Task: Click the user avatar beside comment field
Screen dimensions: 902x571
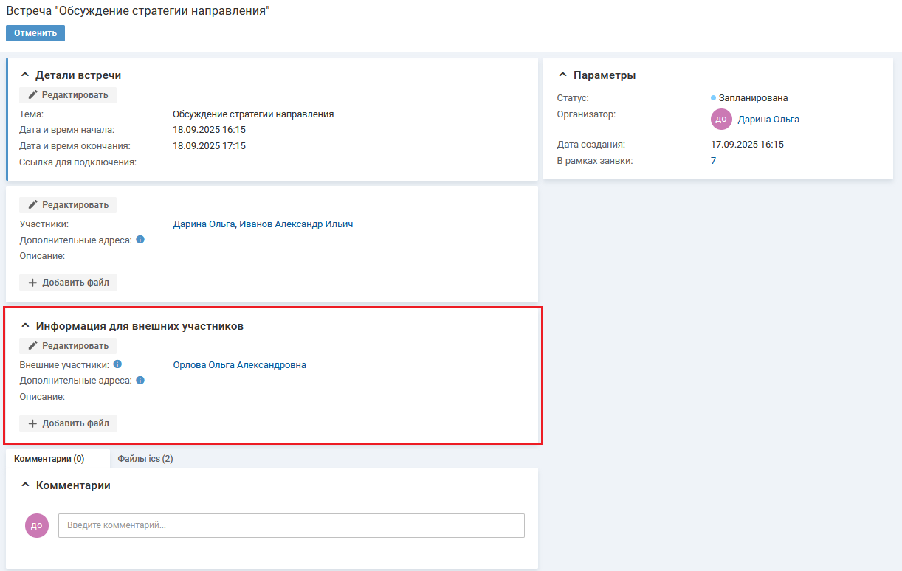Action: click(x=37, y=525)
